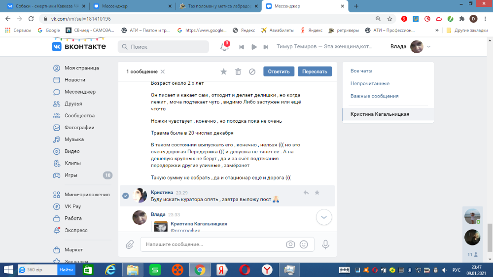
Task: Skip to next music track
Action: [x=266, y=47]
